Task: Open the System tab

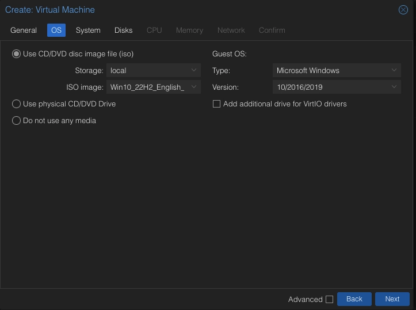Action: pos(88,30)
